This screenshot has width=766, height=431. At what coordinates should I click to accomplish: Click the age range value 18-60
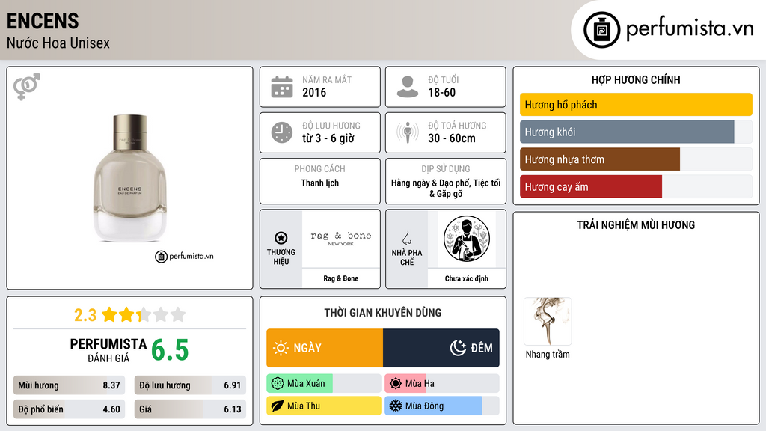tap(441, 92)
